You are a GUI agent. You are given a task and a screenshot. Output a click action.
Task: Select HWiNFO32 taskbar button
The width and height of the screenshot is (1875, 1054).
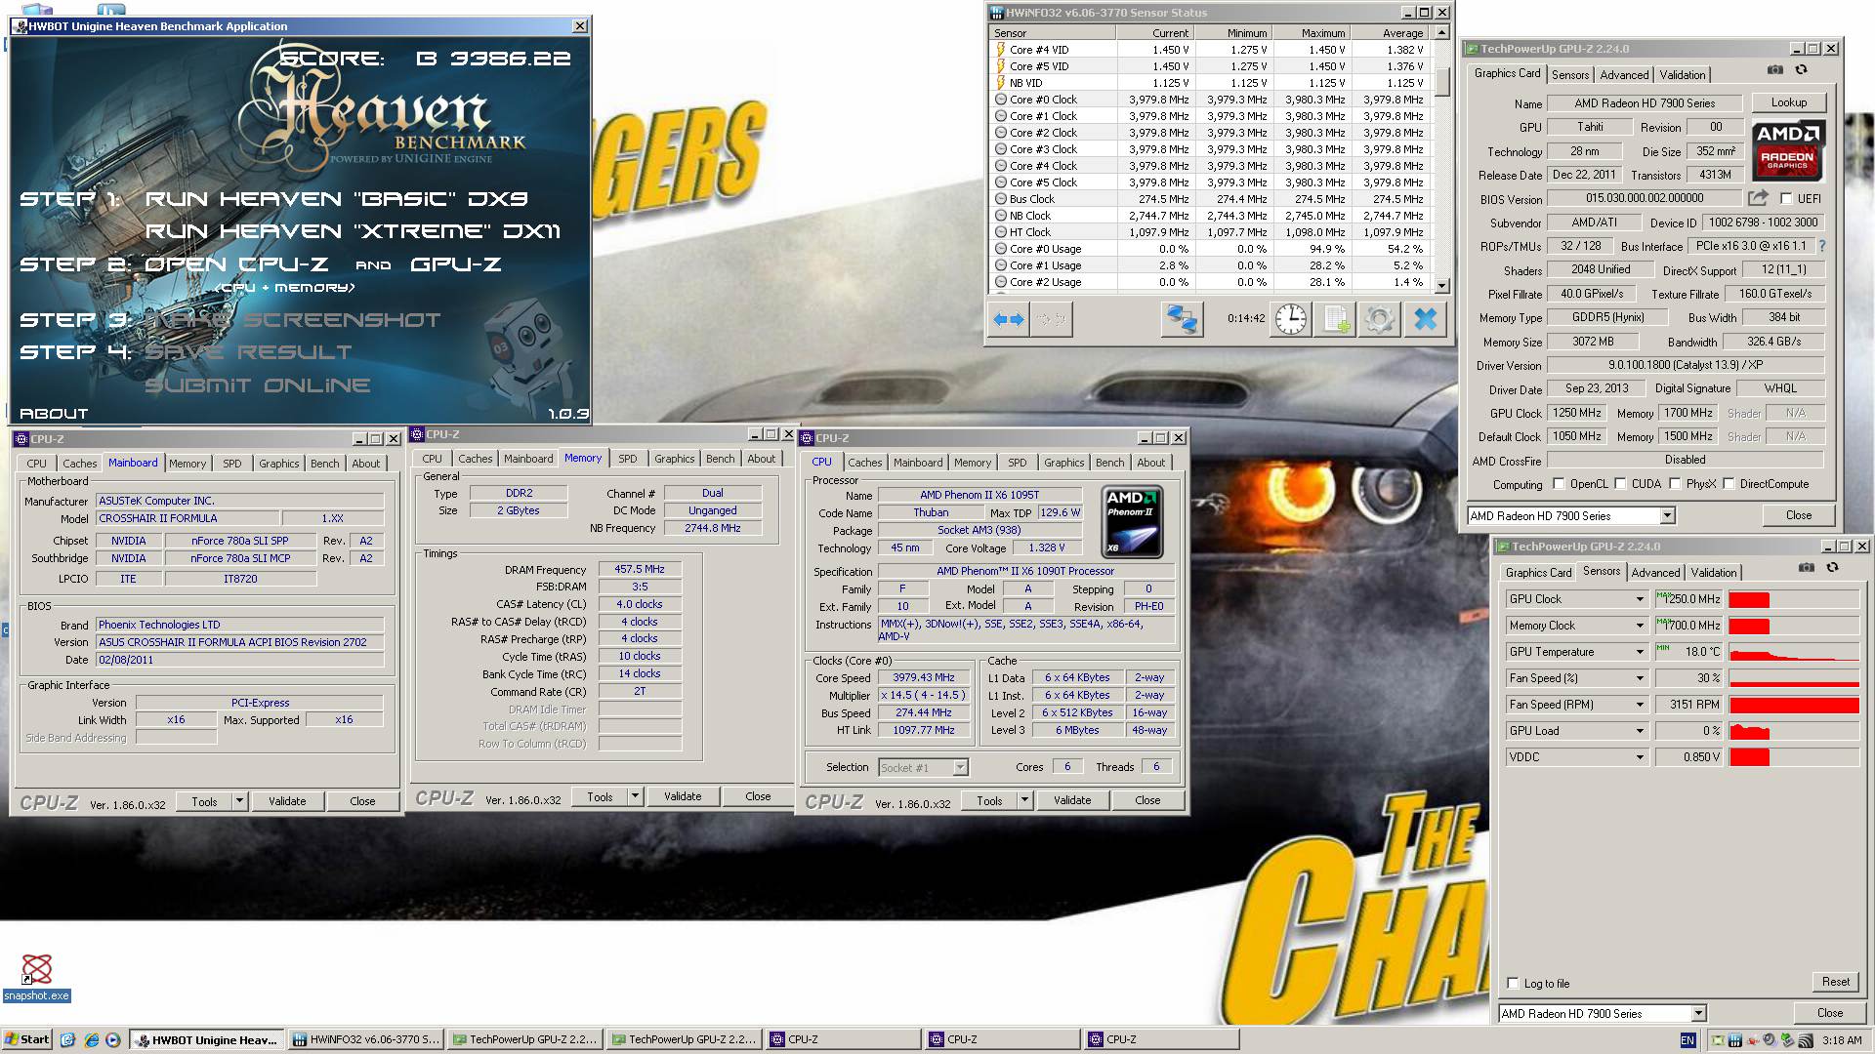pos(367,1040)
